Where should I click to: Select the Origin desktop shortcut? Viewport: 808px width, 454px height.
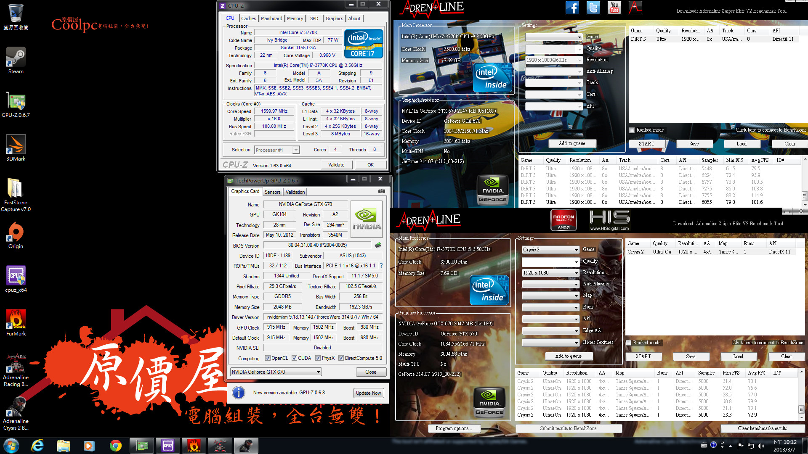(16, 235)
